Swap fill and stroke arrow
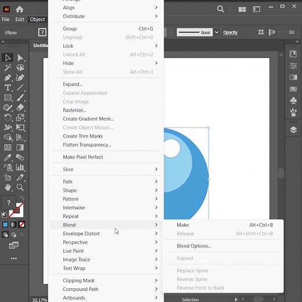Viewport: 302px width, 302px height. (22, 198)
